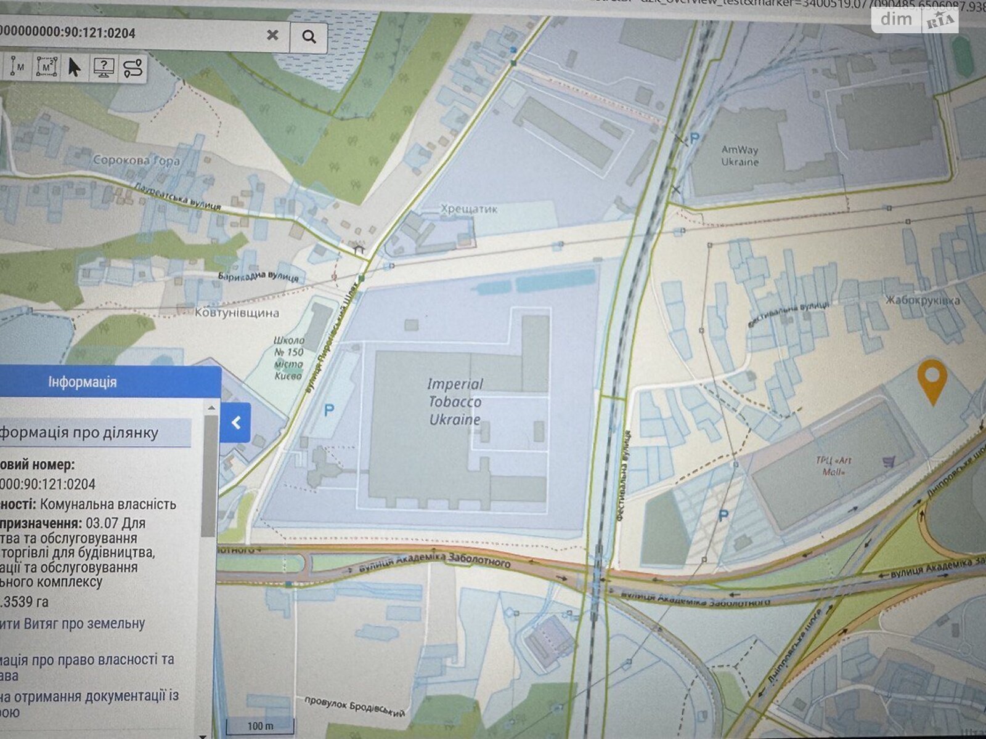The width and height of the screenshot is (986, 739).
Task: Select the area measurement (M²) tool
Action: pyautogui.click(x=47, y=67)
